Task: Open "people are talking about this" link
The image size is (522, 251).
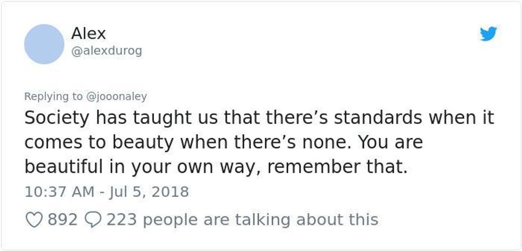Action: (x=260, y=220)
